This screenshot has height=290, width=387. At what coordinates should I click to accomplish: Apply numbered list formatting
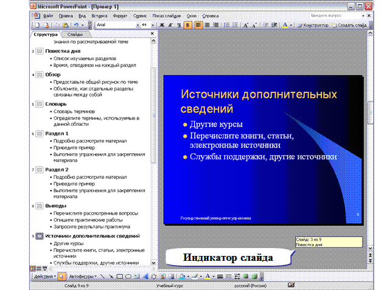pyautogui.click(x=226, y=25)
